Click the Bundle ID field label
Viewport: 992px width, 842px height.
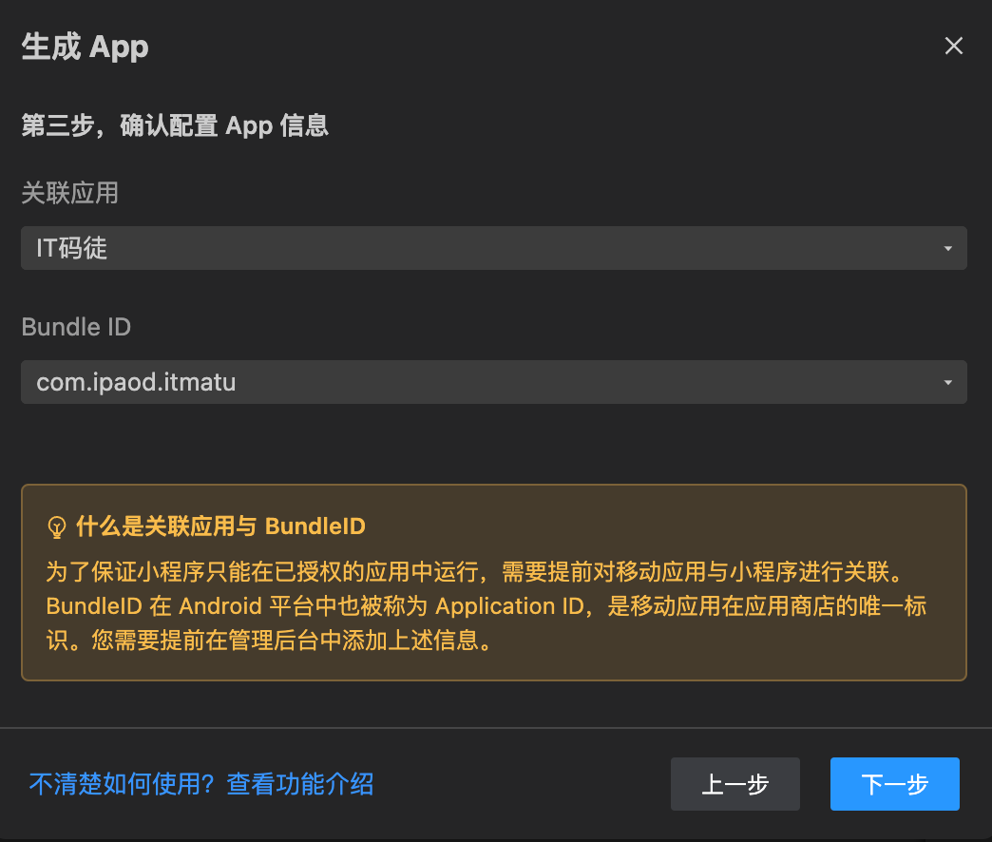point(76,327)
